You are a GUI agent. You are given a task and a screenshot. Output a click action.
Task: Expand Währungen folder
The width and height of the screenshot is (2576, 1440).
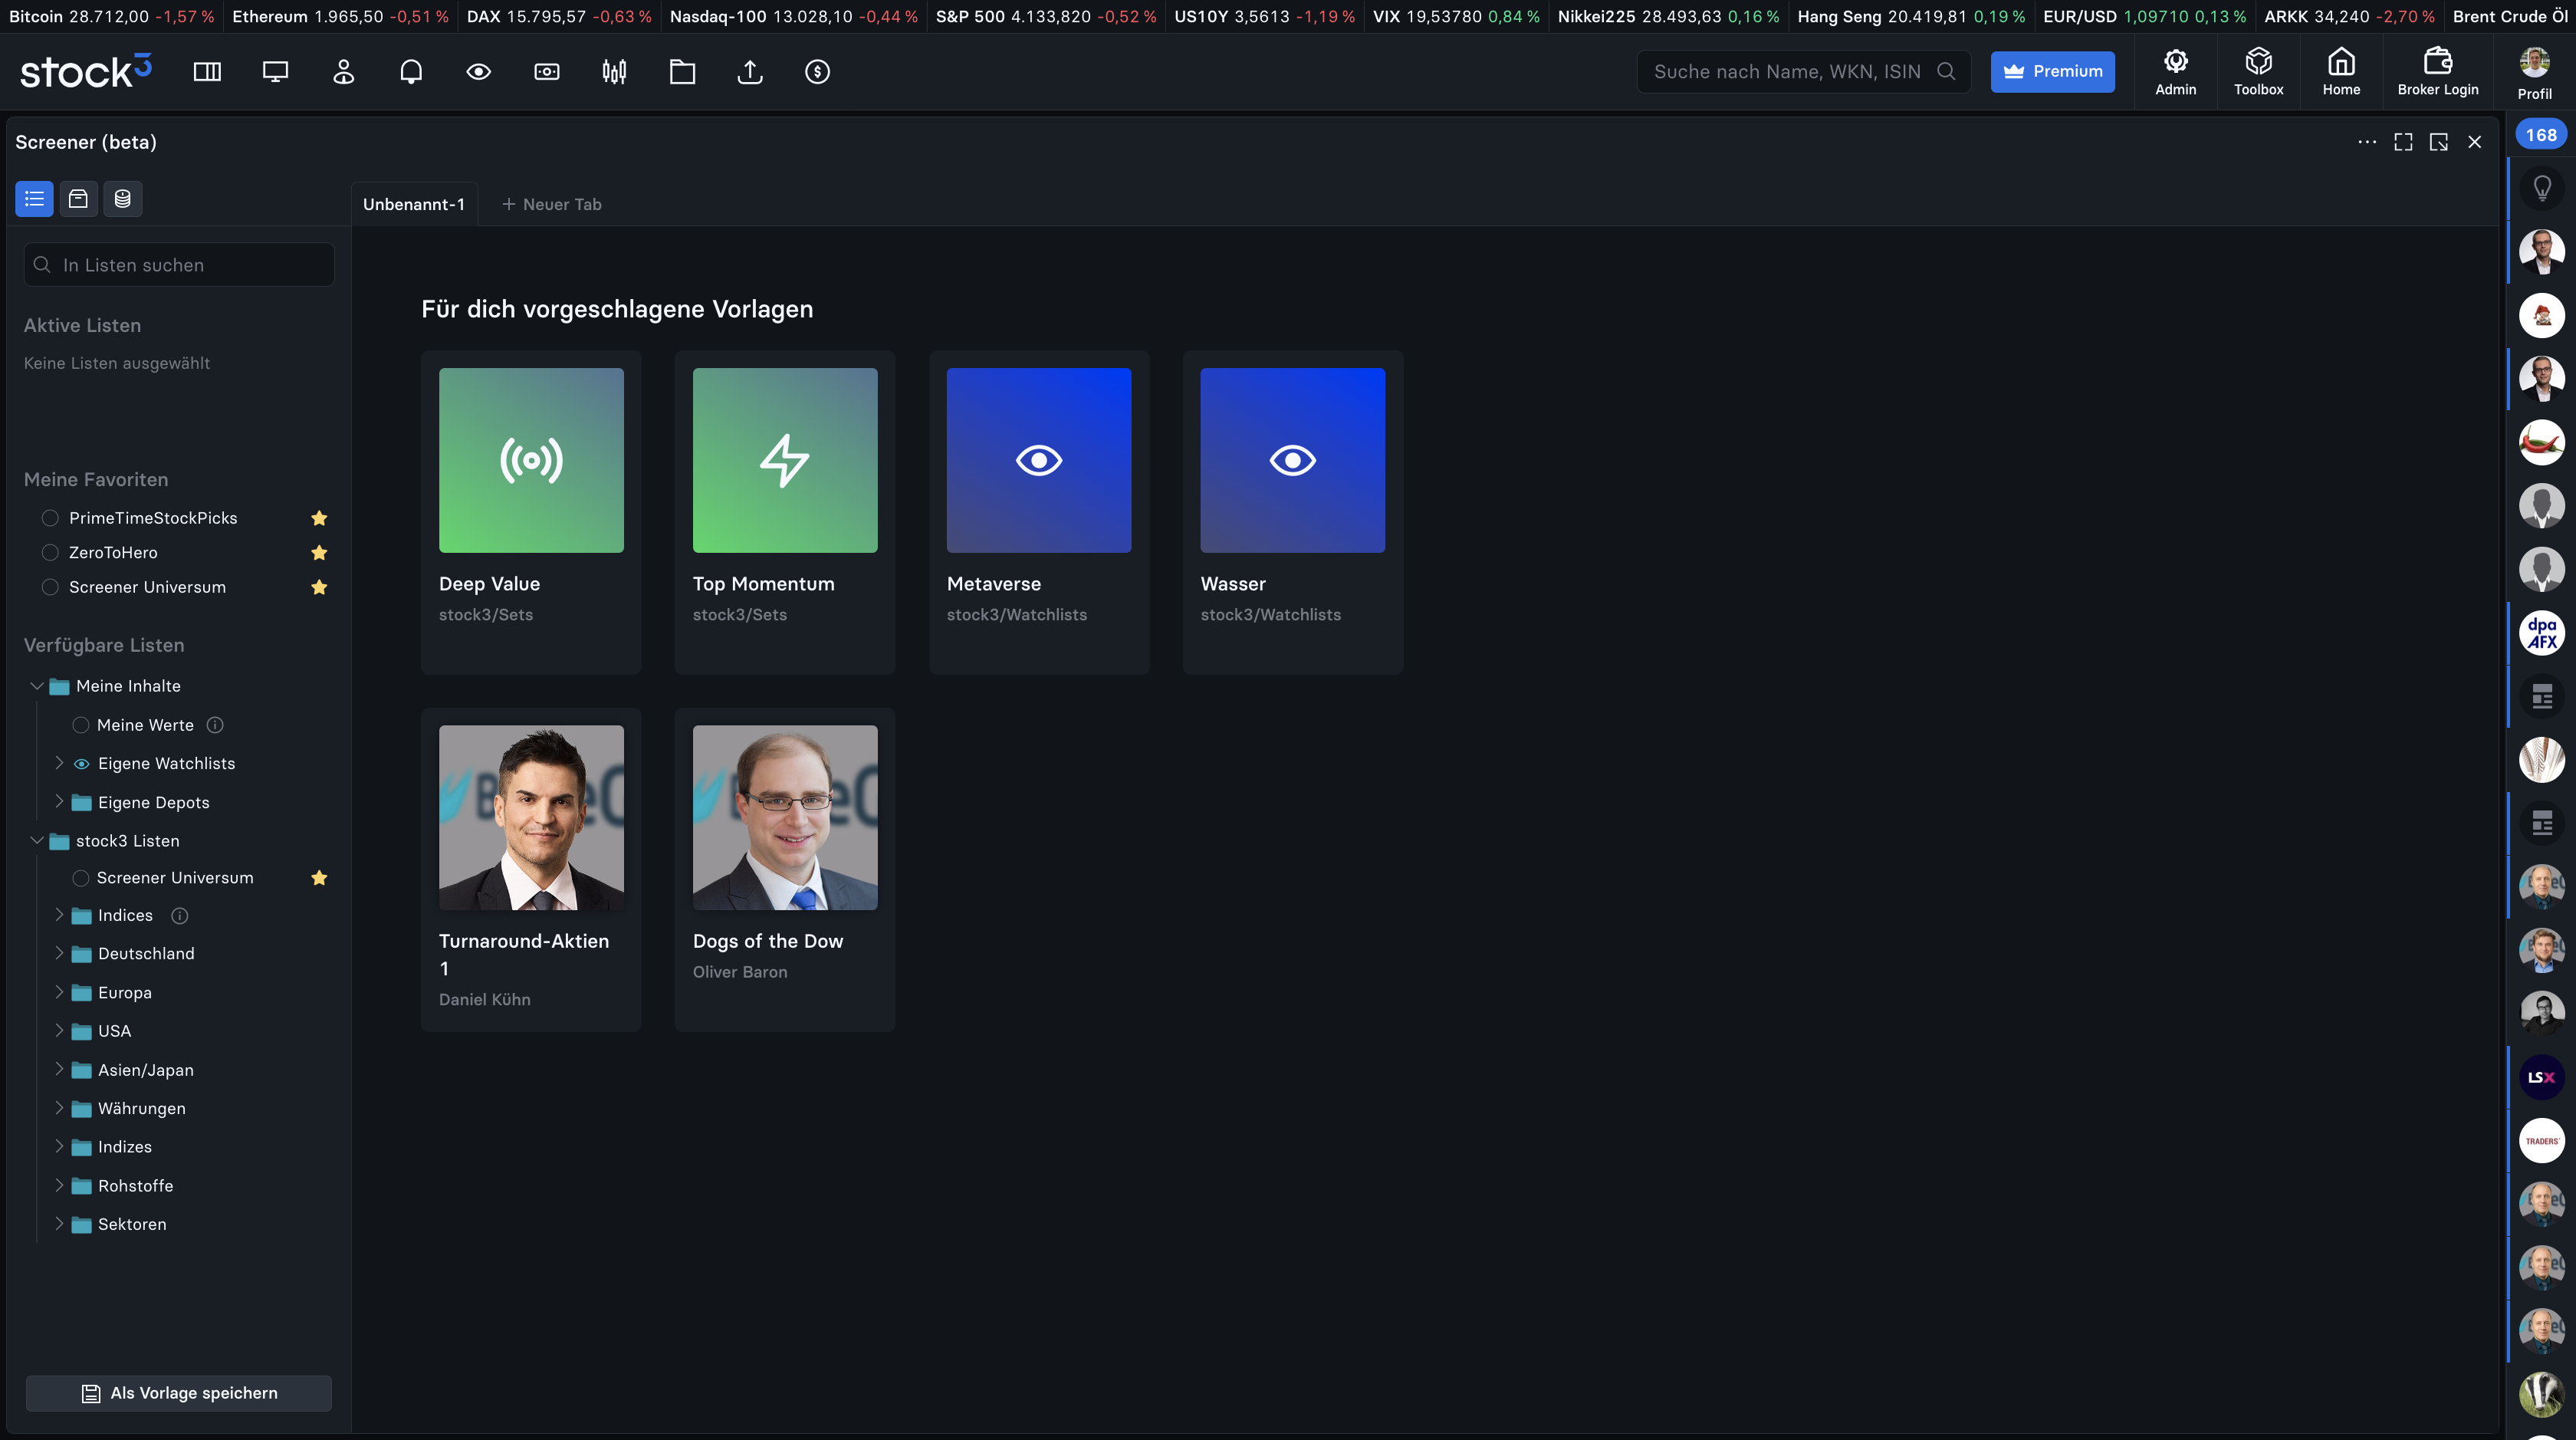59,1108
